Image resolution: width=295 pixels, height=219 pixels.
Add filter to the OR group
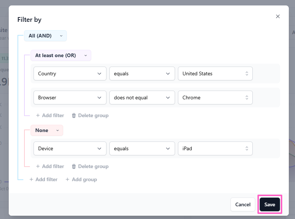coord(50,115)
